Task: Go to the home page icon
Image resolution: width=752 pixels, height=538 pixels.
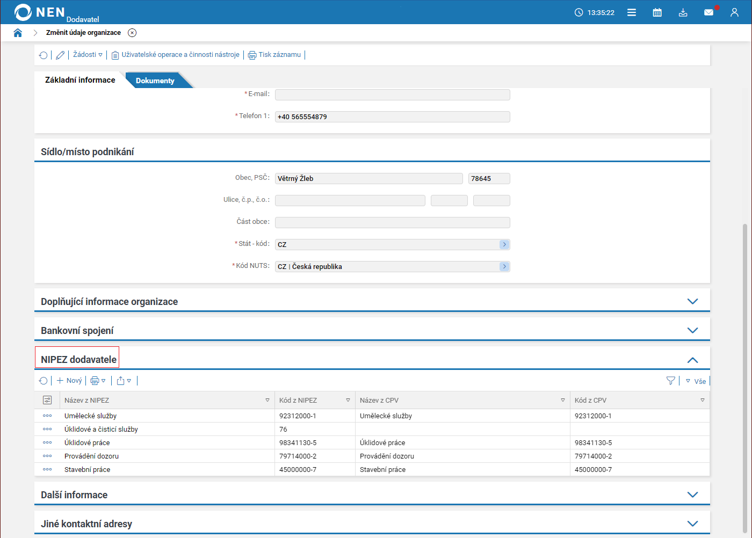Action: point(18,33)
